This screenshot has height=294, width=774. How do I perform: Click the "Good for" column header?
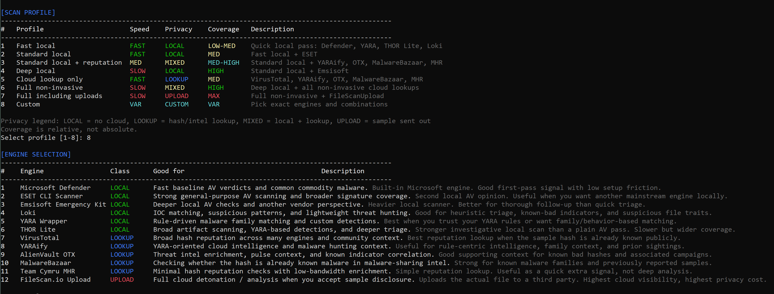coord(169,171)
